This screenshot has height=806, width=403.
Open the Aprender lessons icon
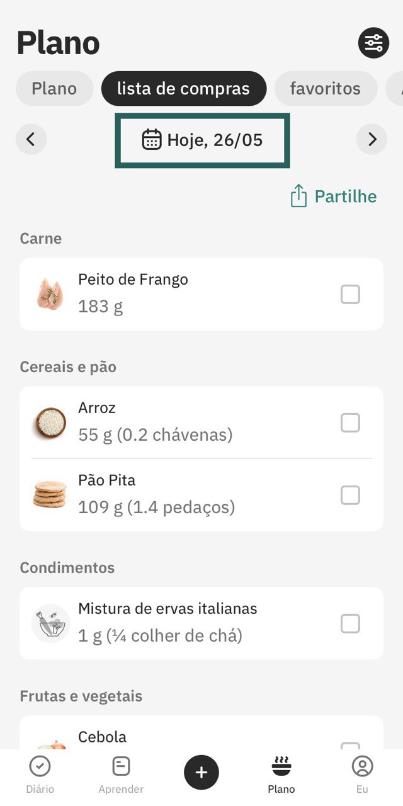point(121,766)
